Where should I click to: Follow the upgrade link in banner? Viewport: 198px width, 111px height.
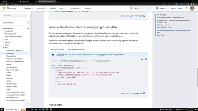pos(101,55)
